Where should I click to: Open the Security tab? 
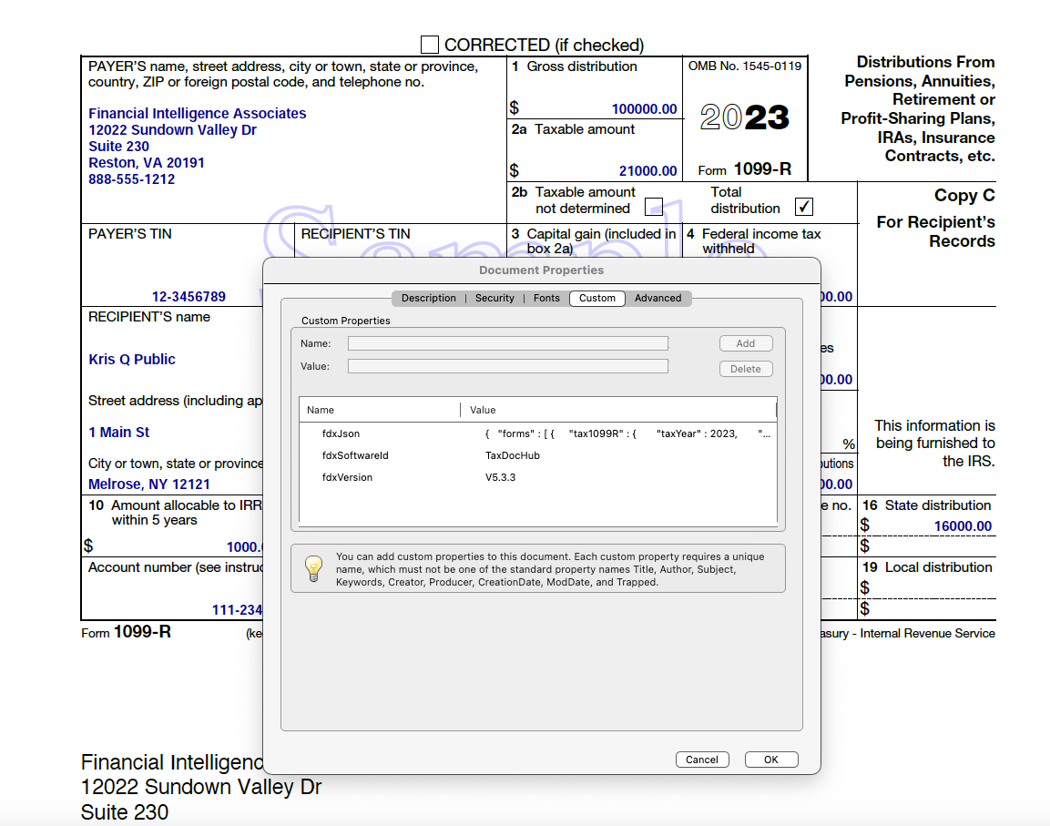(494, 298)
